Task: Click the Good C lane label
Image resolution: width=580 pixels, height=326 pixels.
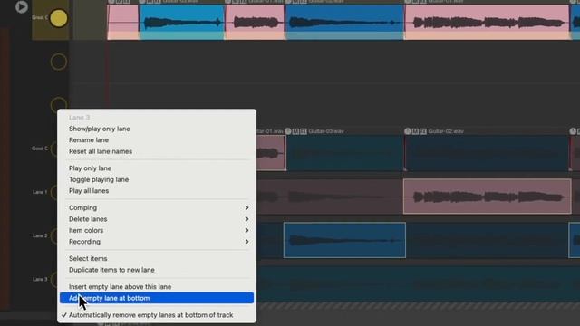Action: (40, 149)
